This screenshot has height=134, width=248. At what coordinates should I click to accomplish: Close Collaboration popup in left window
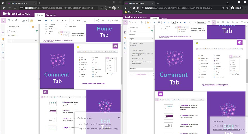coord(119,118)
